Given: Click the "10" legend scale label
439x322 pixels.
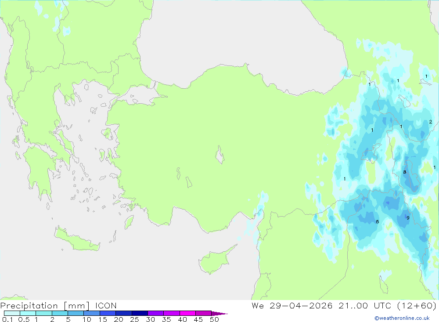Looking at the screenshot, I should [x=87, y=319].
